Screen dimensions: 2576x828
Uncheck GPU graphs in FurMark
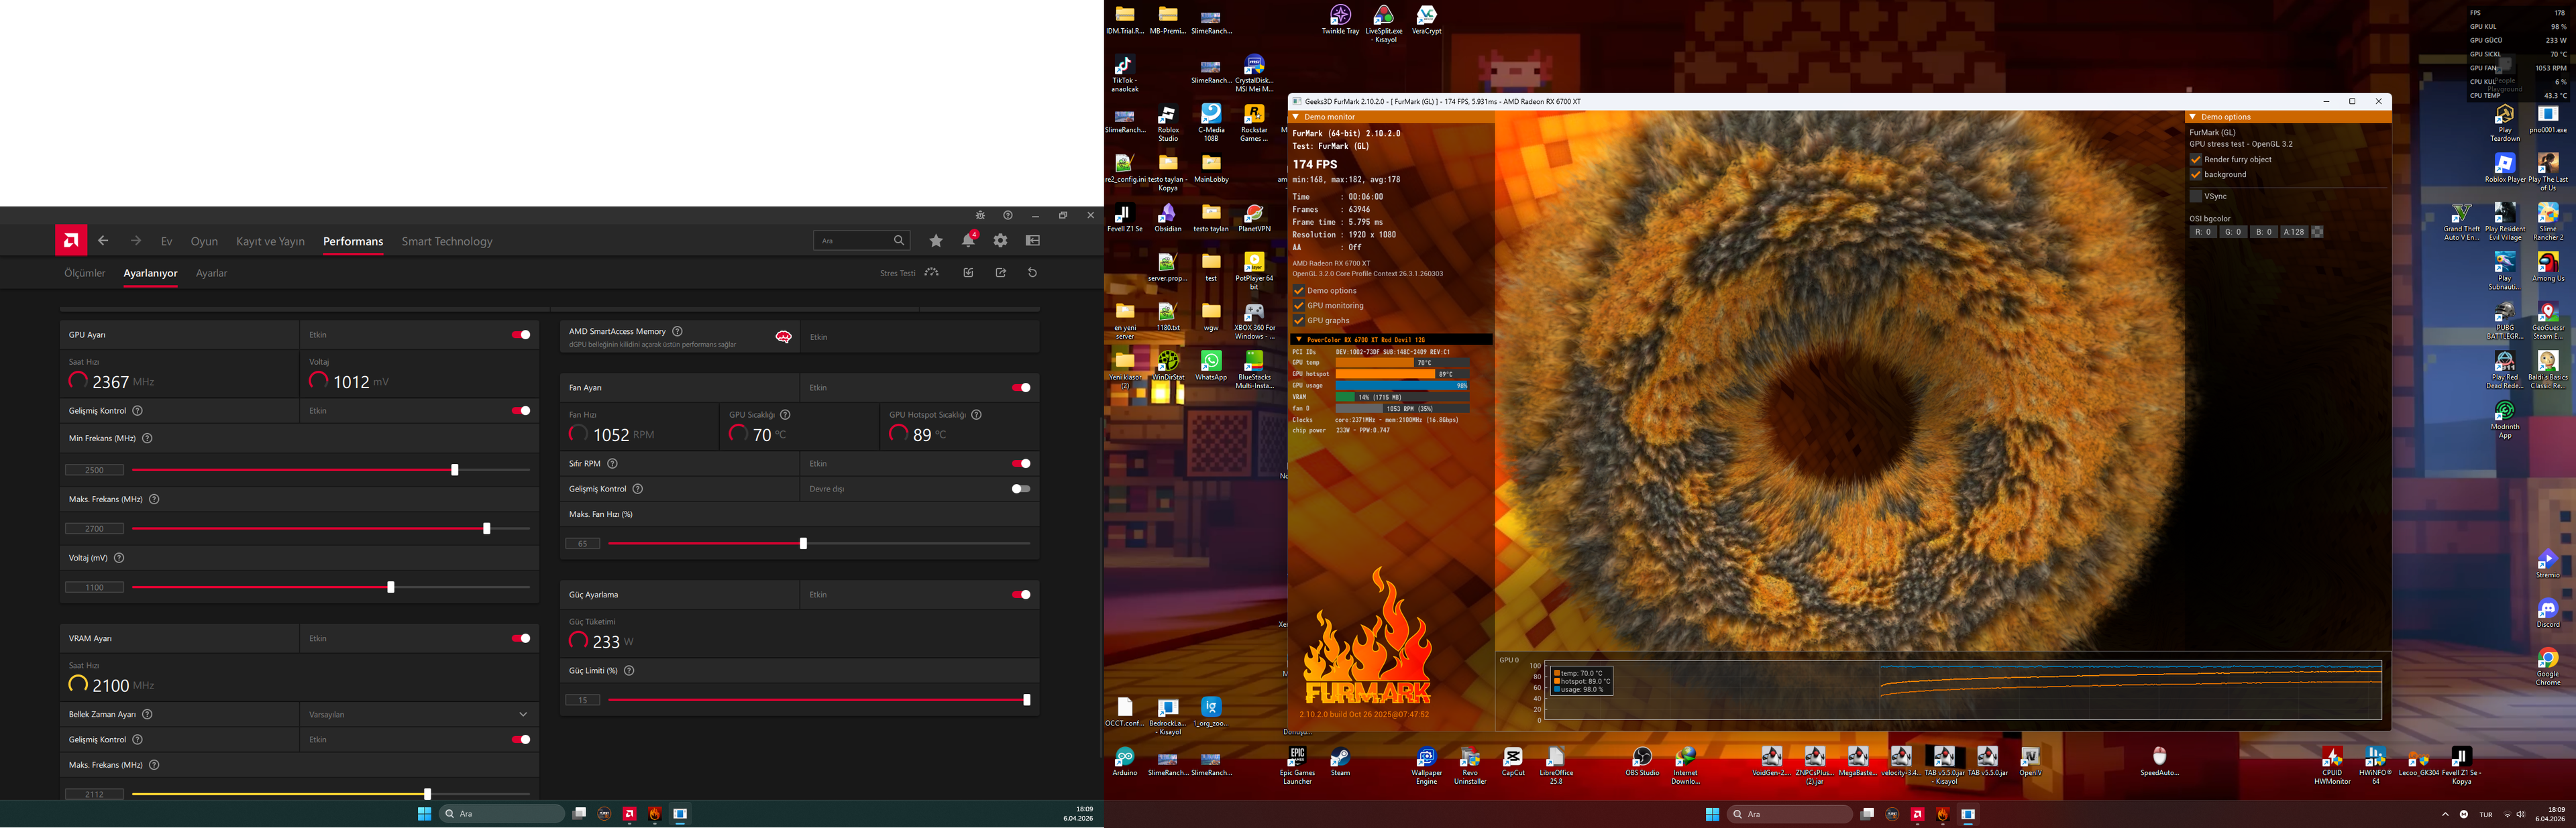click(1299, 320)
